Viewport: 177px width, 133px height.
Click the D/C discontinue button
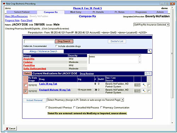click(148, 74)
